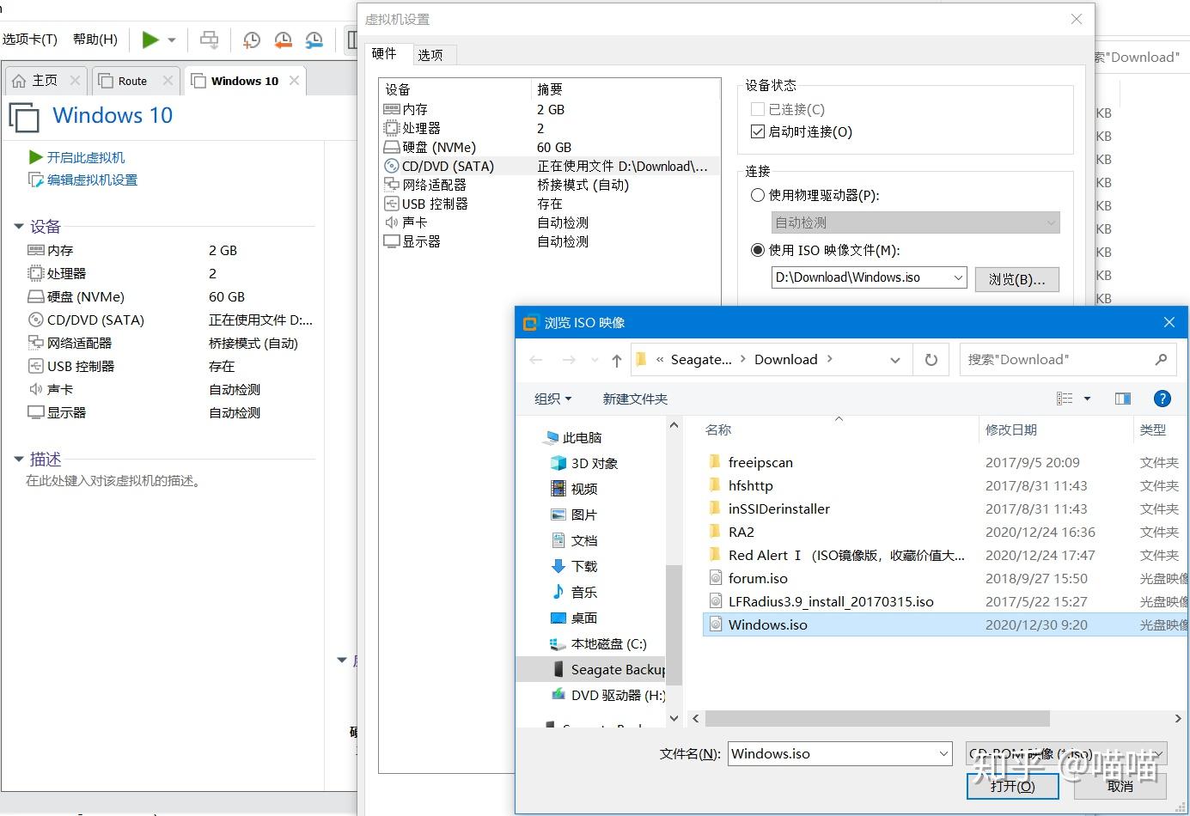The height and width of the screenshot is (816, 1190).
Task: Click 新建文件夹 button
Action: click(x=635, y=399)
